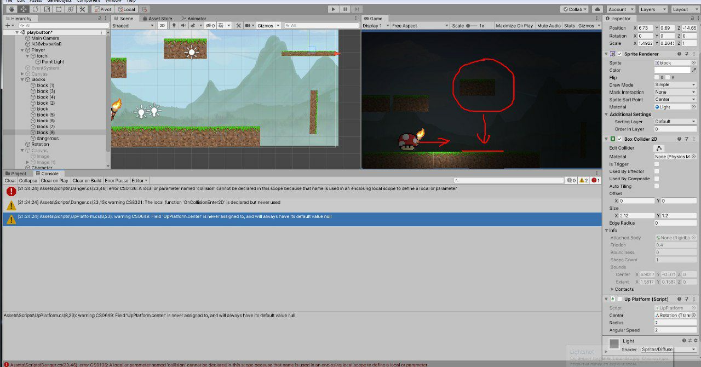The image size is (701, 367).
Task: Toggle Maximize On Play
Action: (514, 26)
